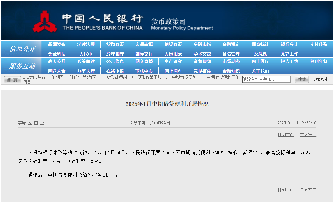Click timestamp 2025-01-24 09:25:46
The width and height of the screenshot is (334, 203).
tap(297, 123)
